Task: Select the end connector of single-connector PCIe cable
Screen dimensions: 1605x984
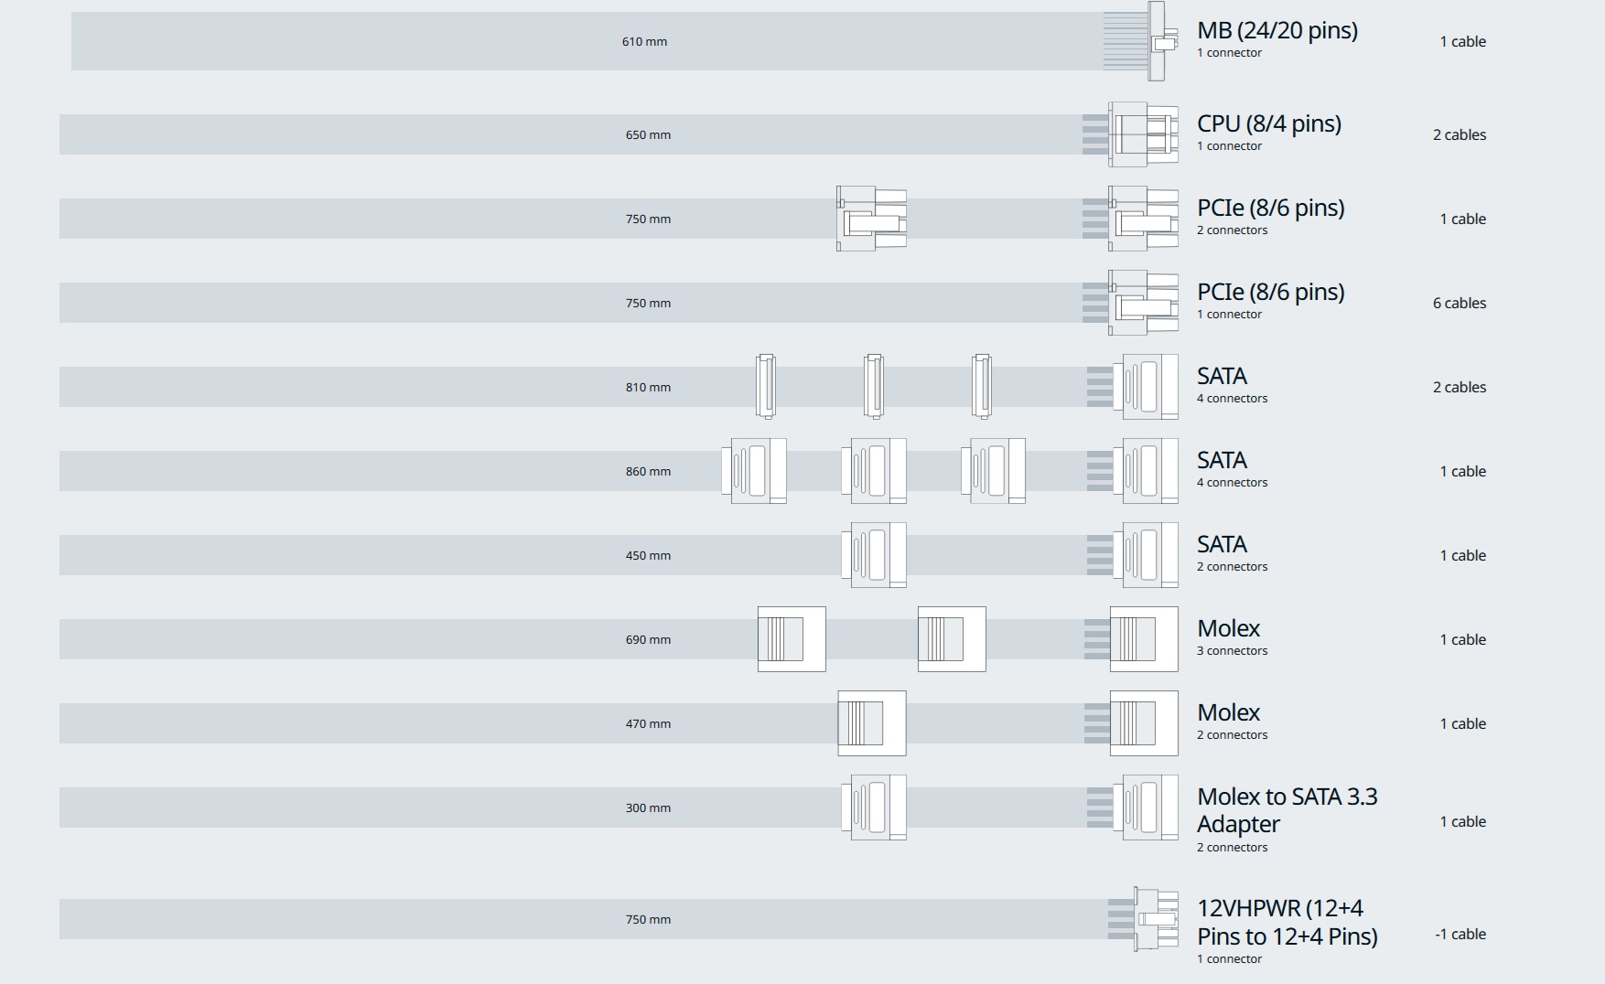Action: pyautogui.click(x=1143, y=303)
